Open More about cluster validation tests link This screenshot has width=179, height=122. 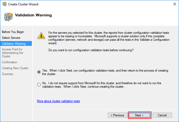click(x=58, y=101)
